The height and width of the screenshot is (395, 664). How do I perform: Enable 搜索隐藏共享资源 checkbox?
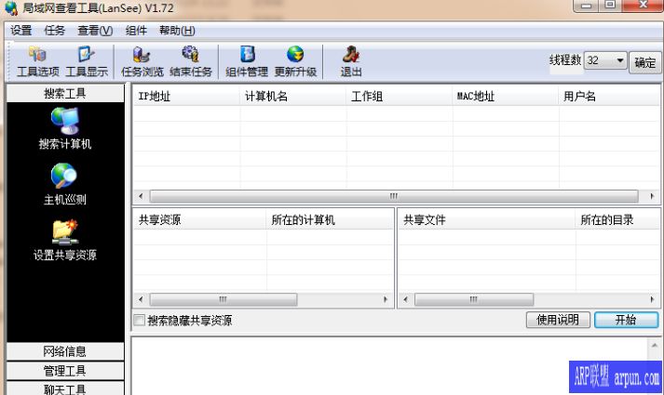(x=140, y=321)
